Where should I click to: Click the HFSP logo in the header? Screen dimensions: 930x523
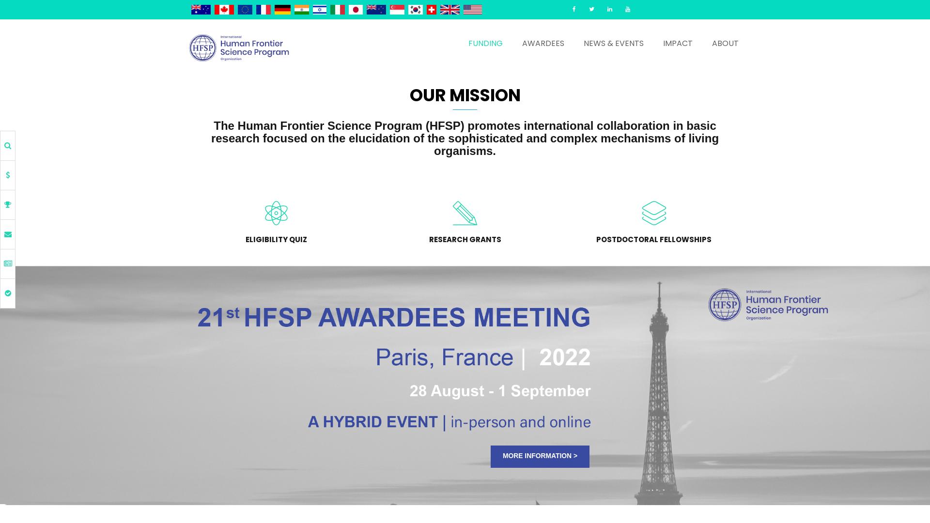[x=239, y=48]
